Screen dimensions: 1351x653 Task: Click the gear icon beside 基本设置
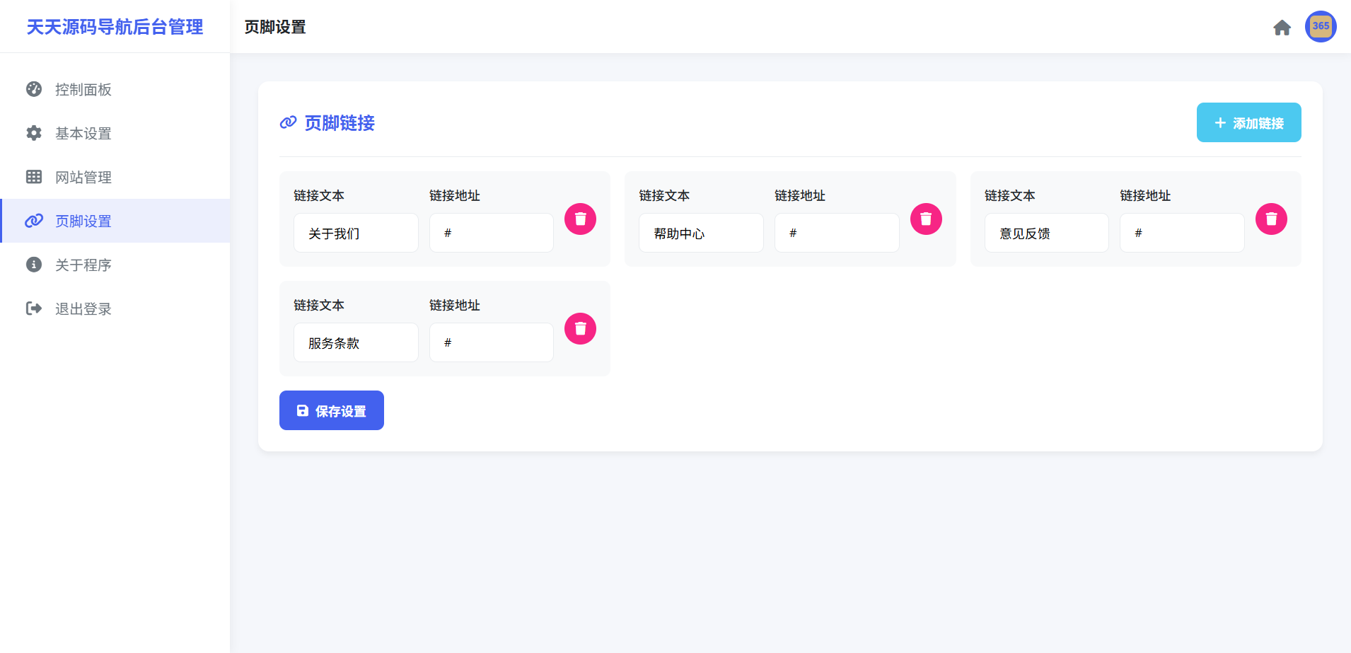tap(34, 133)
